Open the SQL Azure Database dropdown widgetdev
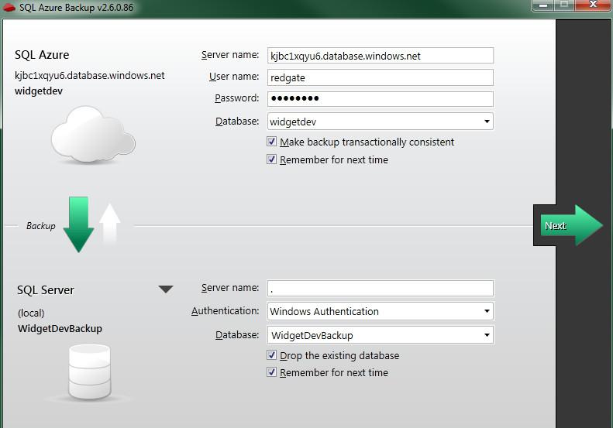613x428 pixels. tap(381, 122)
